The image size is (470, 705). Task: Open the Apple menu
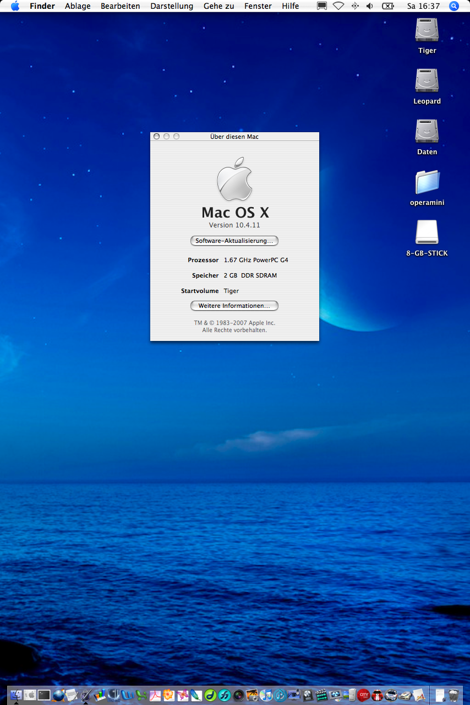pos(15,6)
